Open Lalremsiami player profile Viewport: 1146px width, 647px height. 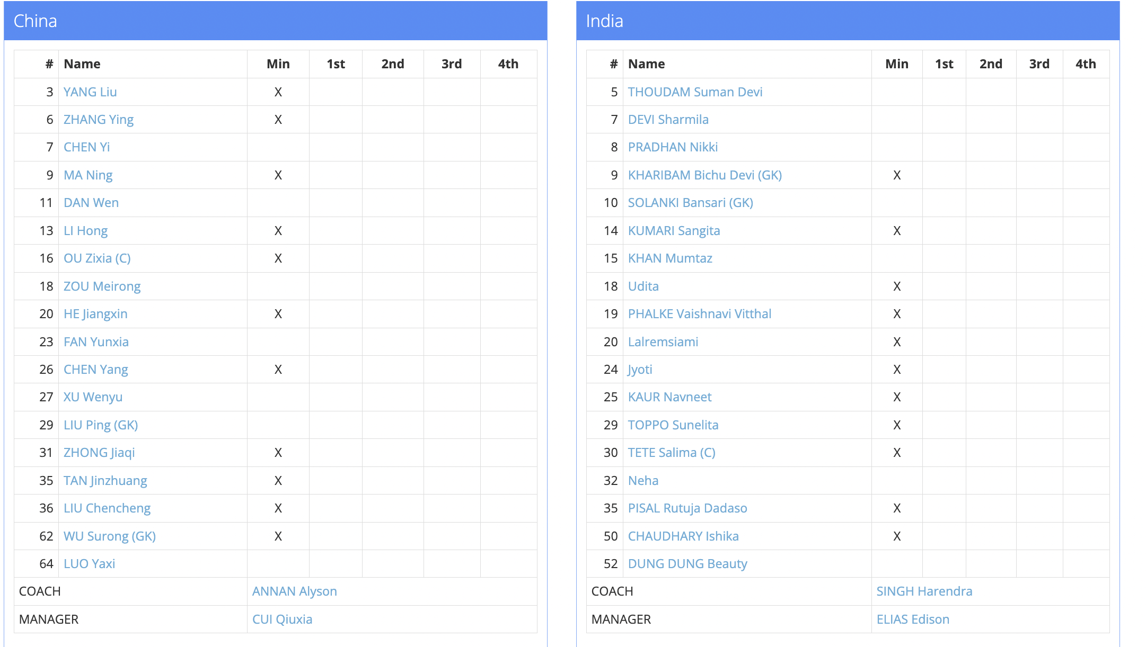[x=663, y=342]
